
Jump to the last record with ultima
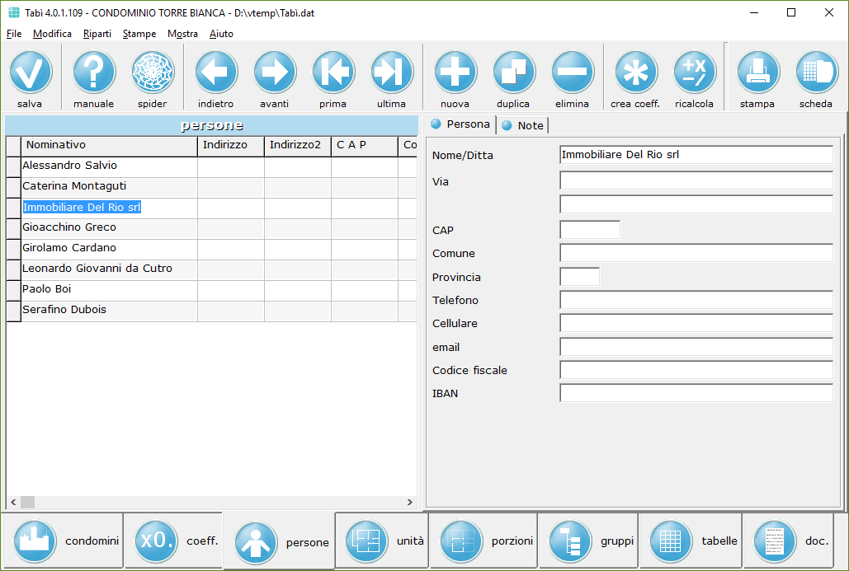point(392,73)
